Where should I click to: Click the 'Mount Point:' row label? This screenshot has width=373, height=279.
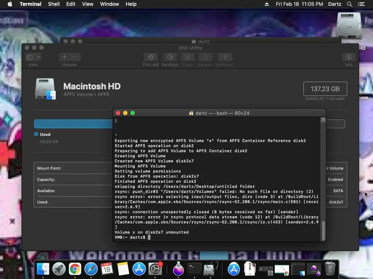point(49,168)
